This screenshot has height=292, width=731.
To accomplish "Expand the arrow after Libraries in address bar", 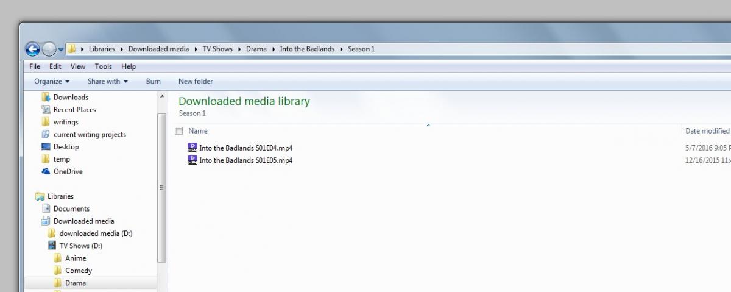I will coord(121,49).
